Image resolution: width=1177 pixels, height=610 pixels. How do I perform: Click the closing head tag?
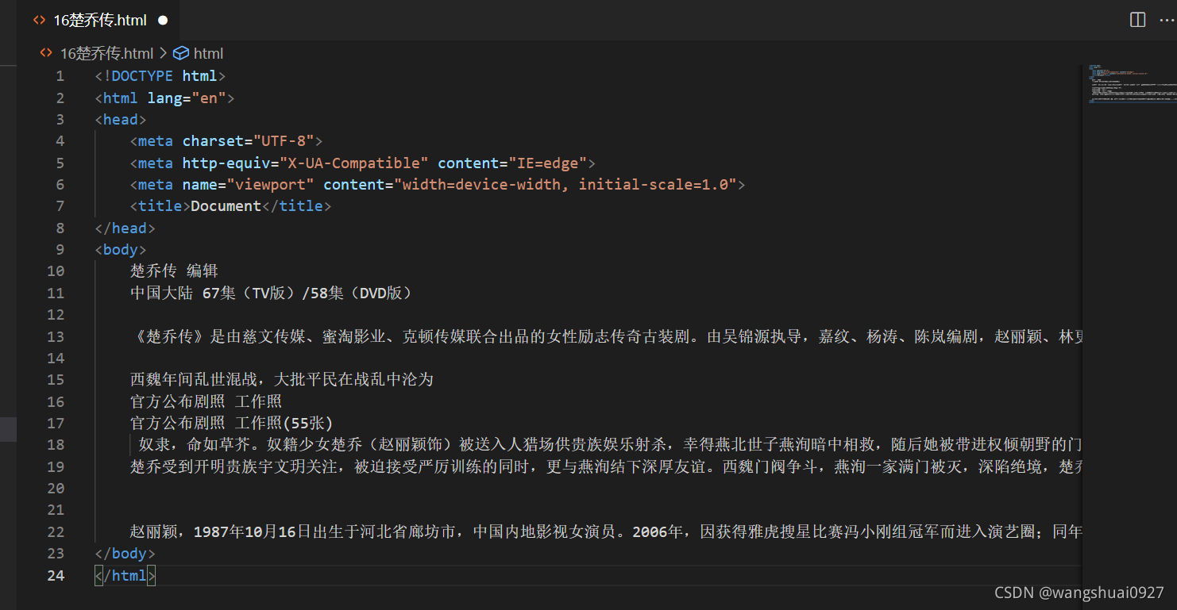pos(125,228)
